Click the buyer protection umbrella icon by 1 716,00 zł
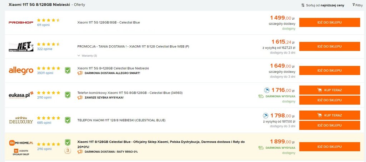Image resolution: width=366 pixels, height=162 pixels. 267,90
